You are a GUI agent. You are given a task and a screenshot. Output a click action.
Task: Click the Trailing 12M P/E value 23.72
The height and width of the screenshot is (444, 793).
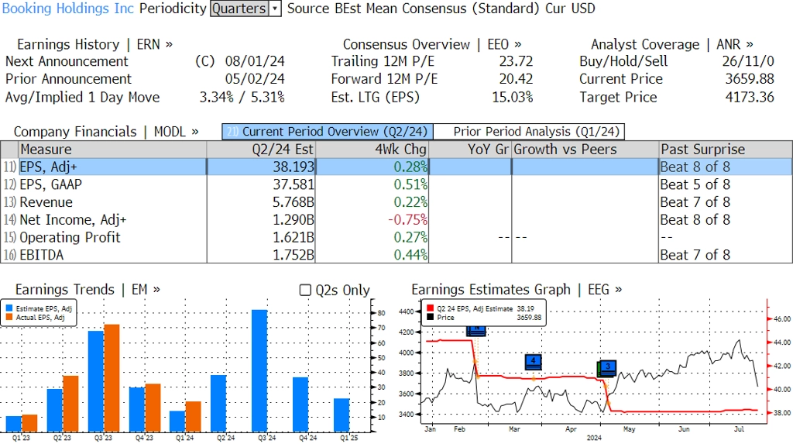click(516, 61)
